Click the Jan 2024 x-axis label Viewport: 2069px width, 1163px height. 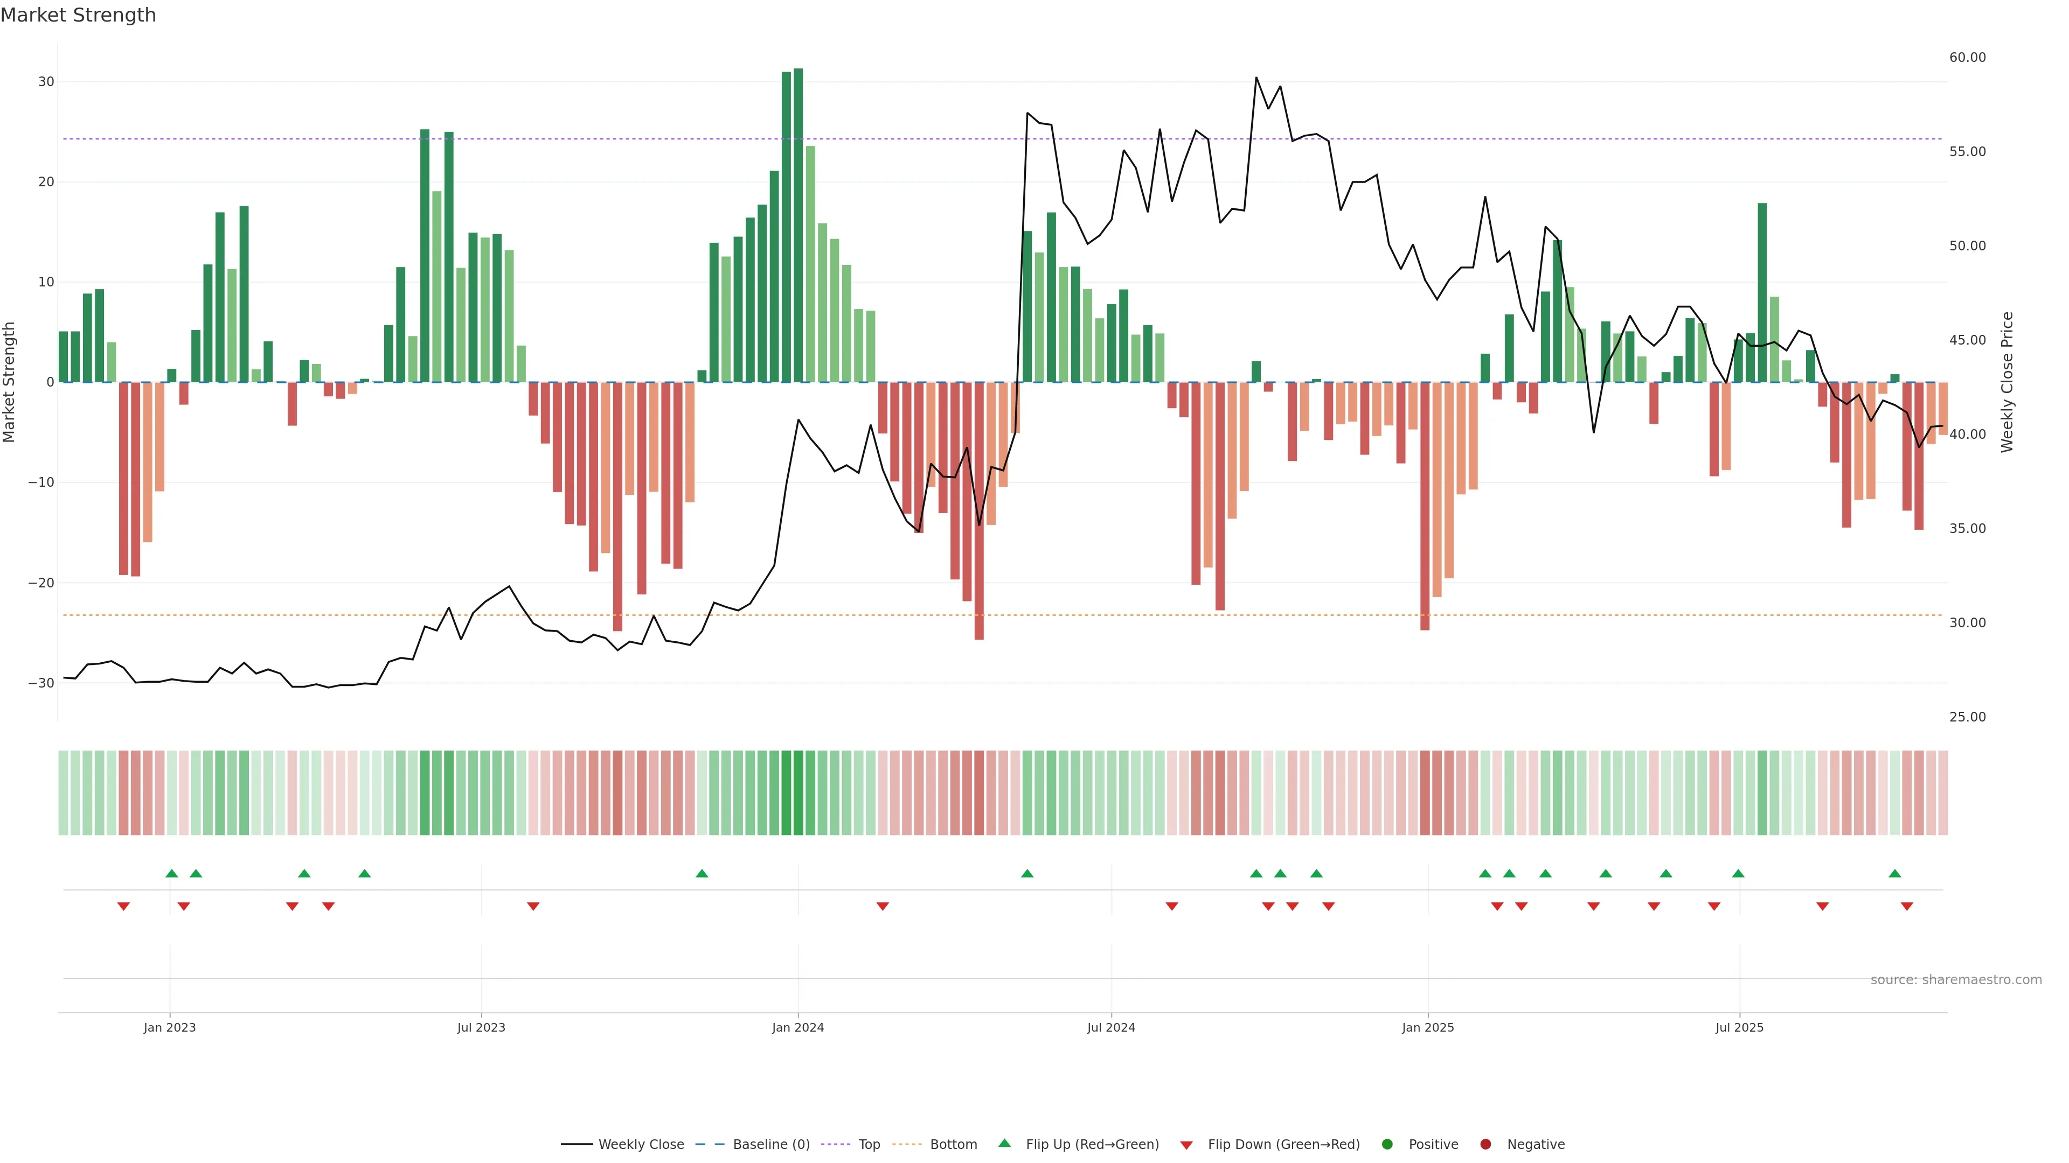pyautogui.click(x=797, y=1027)
